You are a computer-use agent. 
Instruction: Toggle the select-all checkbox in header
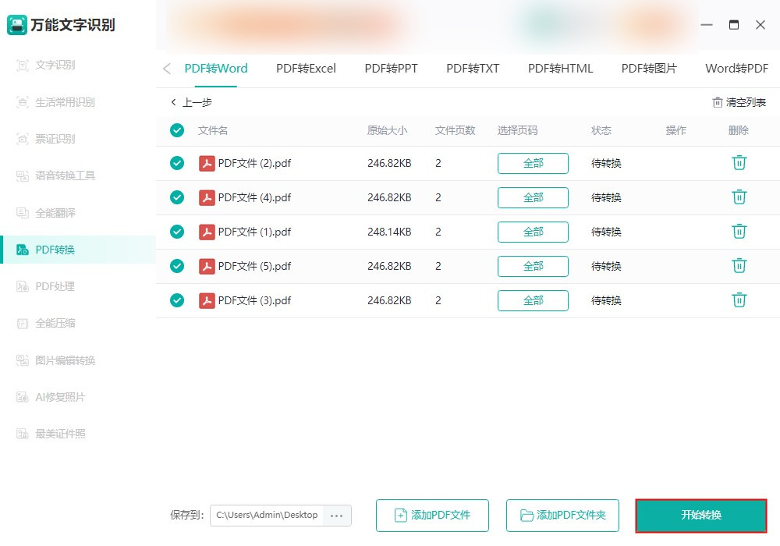(177, 130)
